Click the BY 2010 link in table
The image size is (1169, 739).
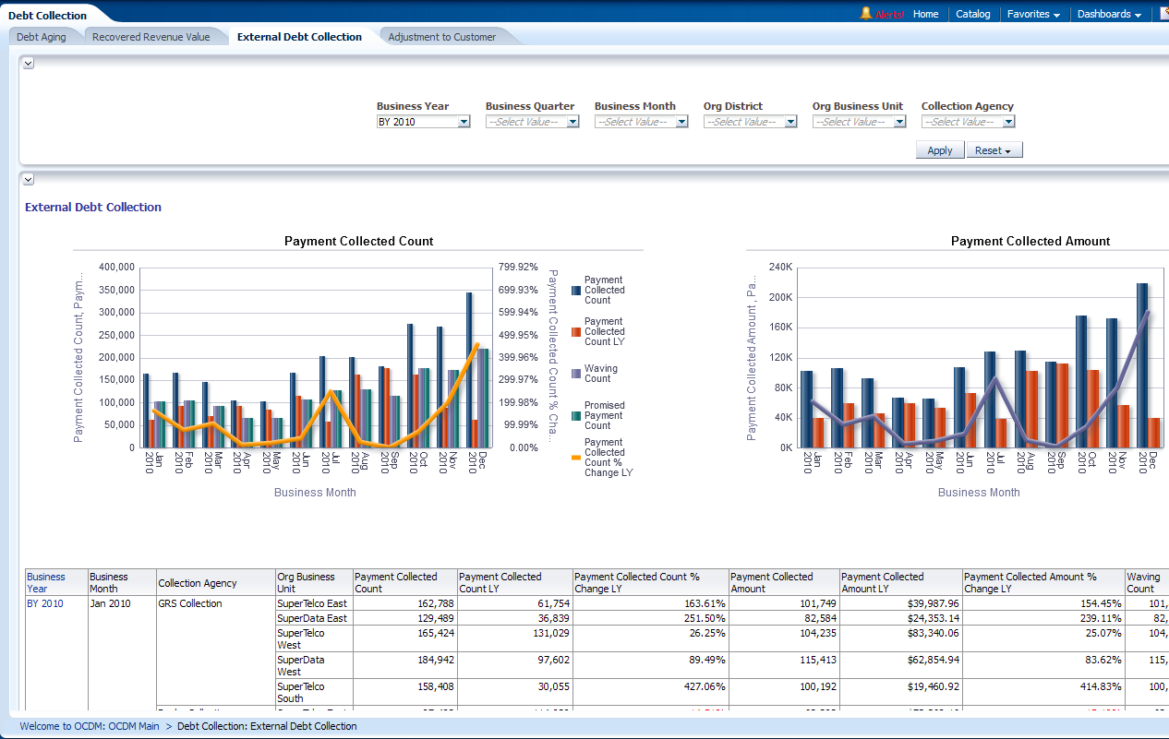point(45,603)
